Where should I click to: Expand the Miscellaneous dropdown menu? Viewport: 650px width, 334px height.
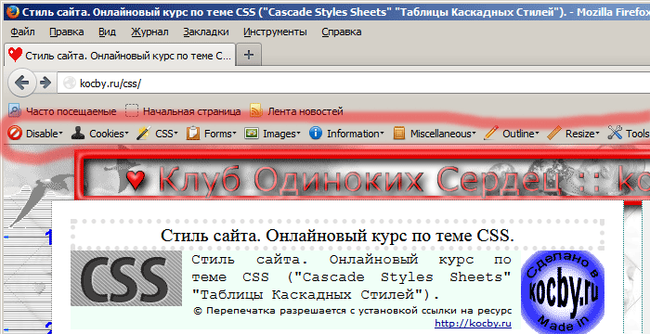[474, 134]
